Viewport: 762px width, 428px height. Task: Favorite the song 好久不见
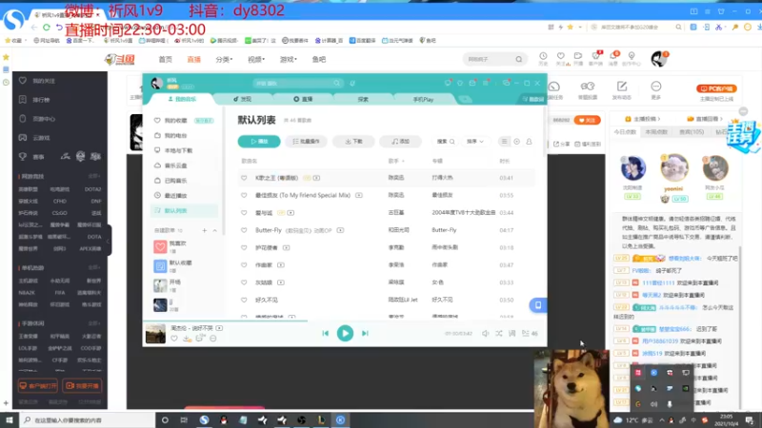244,300
